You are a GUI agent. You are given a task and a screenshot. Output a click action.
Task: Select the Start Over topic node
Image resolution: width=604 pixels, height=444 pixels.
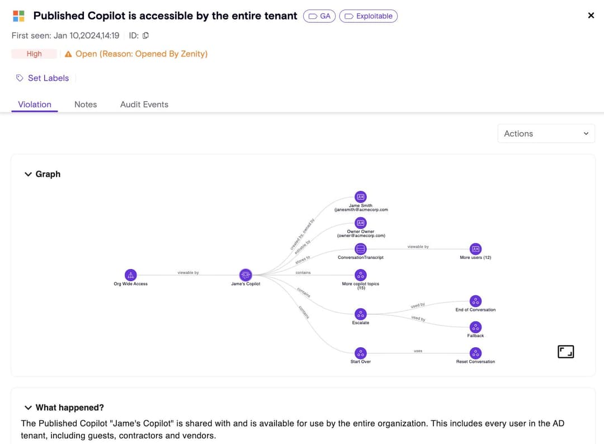[361, 353]
